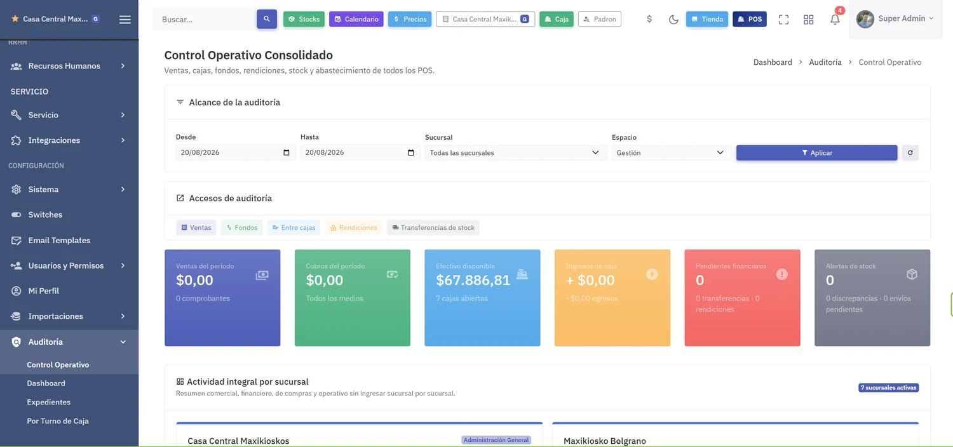Image resolution: width=953 pixels, height=447 pixels.
Task: Open the Ventas audit access chip
Action: click(196, 227)
